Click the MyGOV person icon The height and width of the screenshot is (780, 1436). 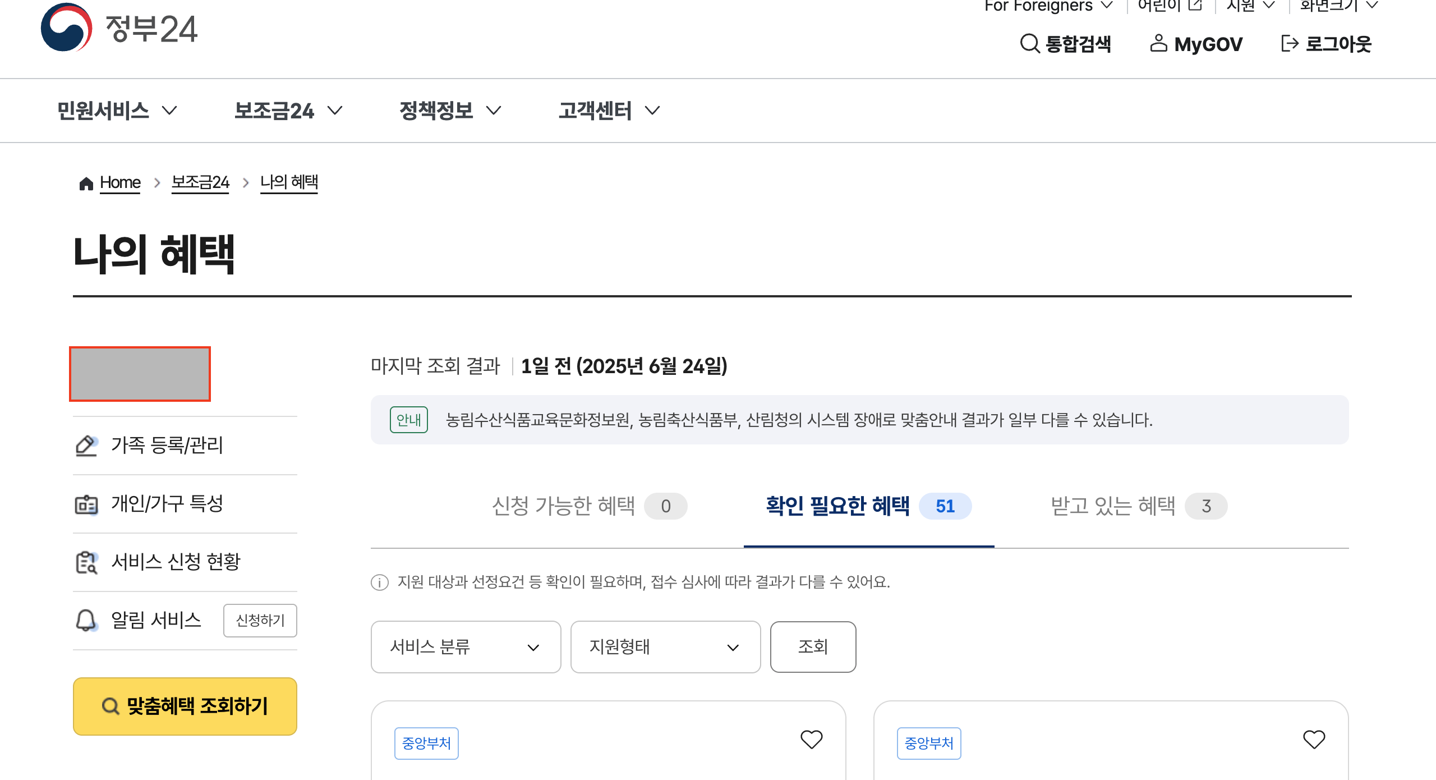click(1158, 43)
